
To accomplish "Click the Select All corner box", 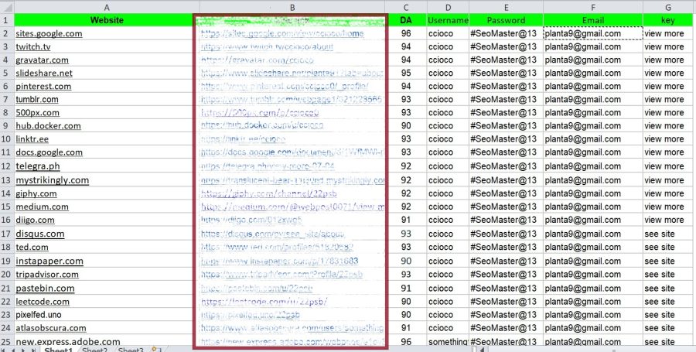I will coord(7,7).
